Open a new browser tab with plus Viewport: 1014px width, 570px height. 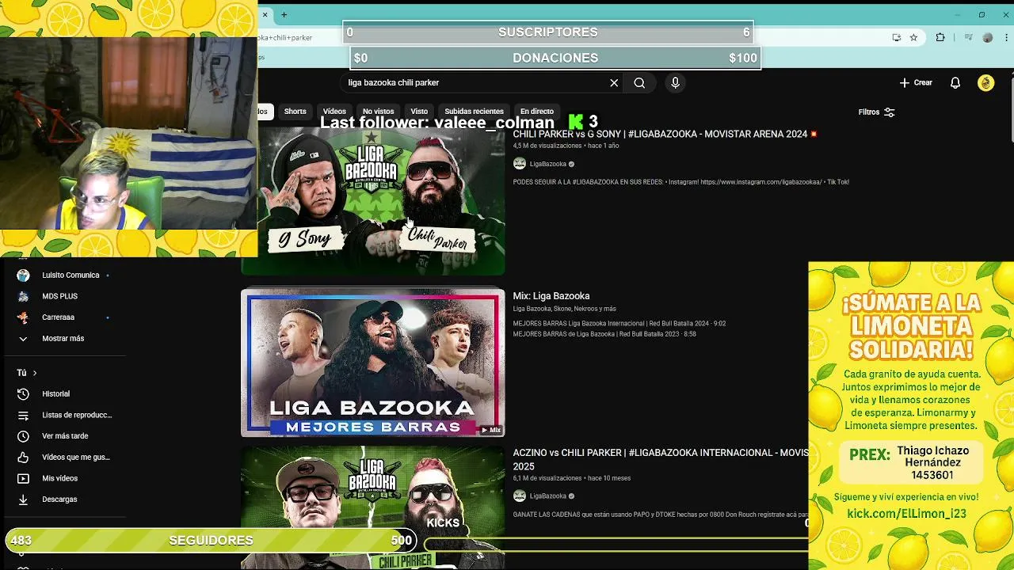point(284,14)
